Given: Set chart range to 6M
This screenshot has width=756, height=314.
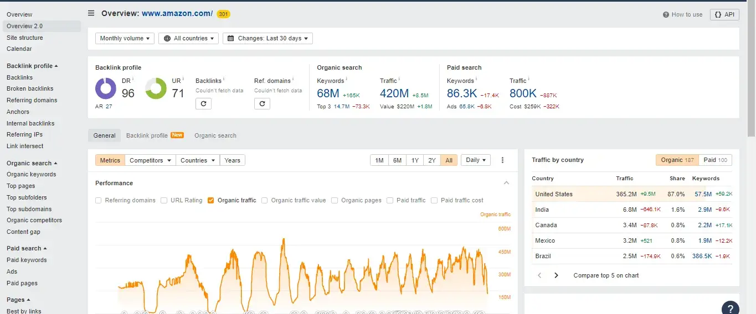Looking at the screenshot, I should pyautogui.click(x=398, y=160).
